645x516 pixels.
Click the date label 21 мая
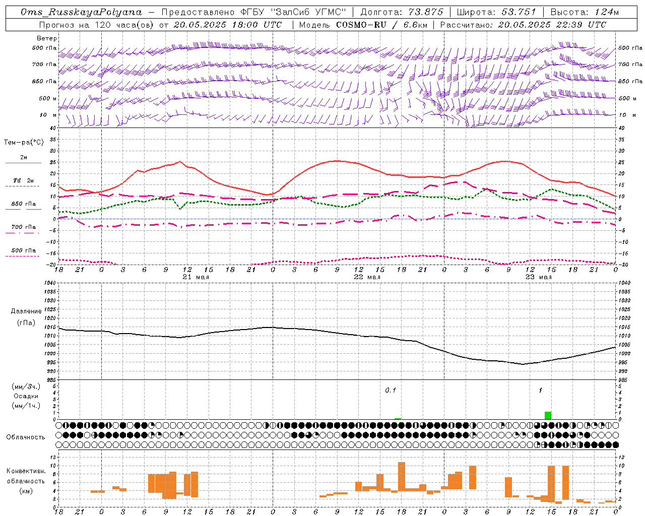point(196,277)
